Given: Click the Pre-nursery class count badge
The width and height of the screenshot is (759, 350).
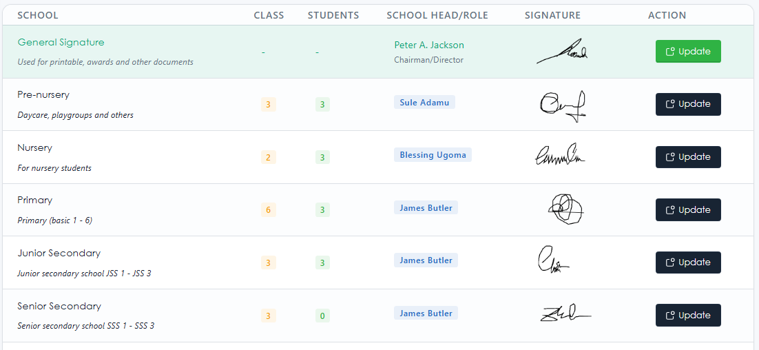Looking at the screenshot, I should point(269,105).
